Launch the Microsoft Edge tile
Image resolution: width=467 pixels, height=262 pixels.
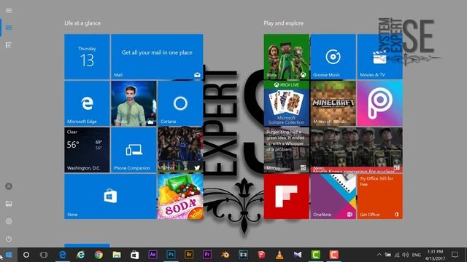click(87, 103)
